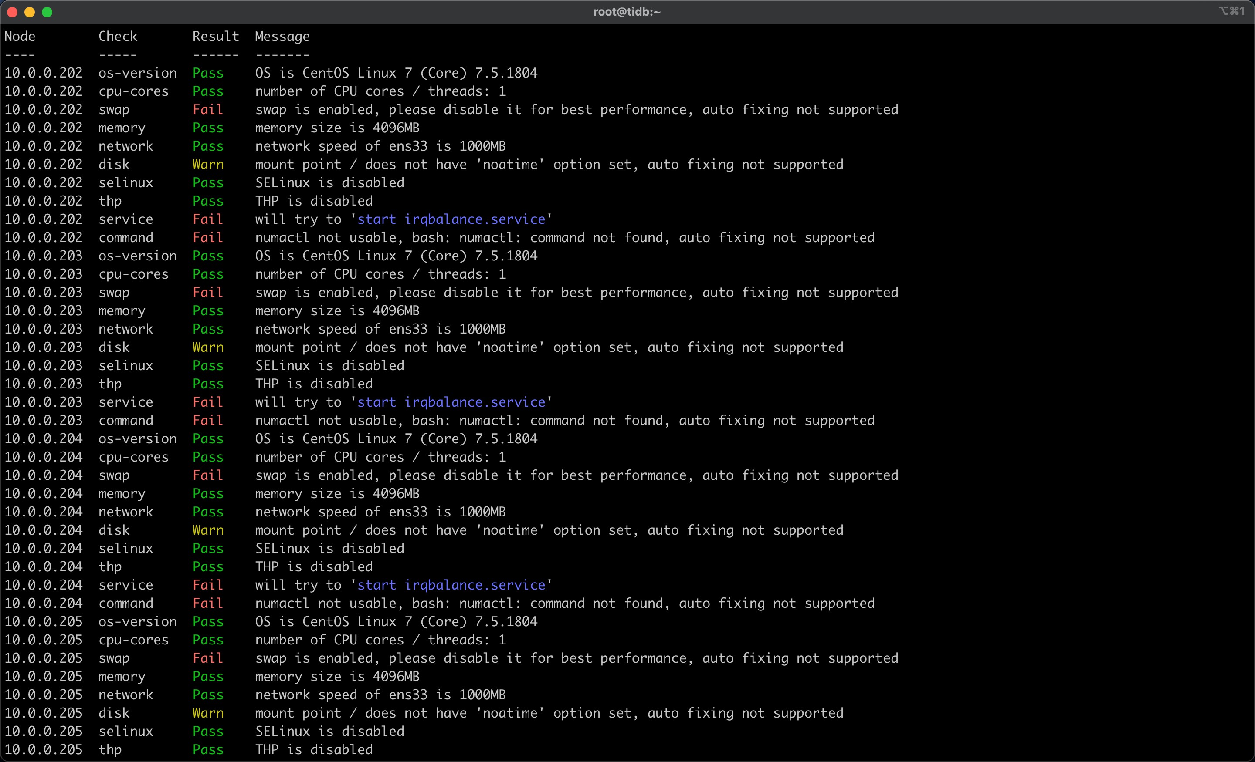Click 'start irqbalance.service' in the 10.0.0.202 row
Image resolution: width=1255 pixels, height=762 pixels.
click(x=451, y=220)
